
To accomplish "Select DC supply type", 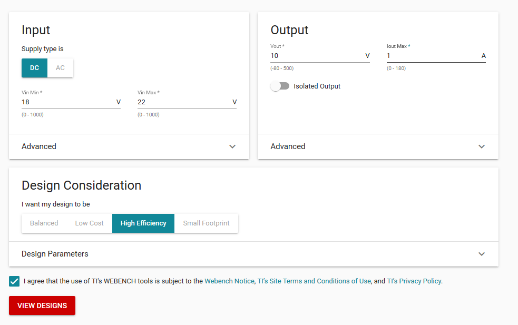I will click(x=34, y=68).
